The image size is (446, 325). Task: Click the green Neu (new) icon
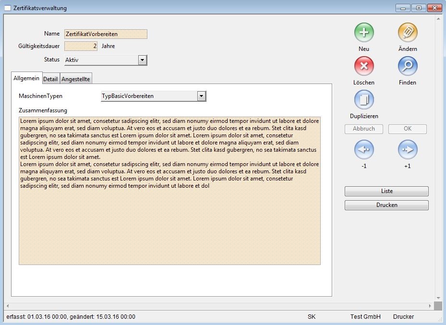[364, 33]
